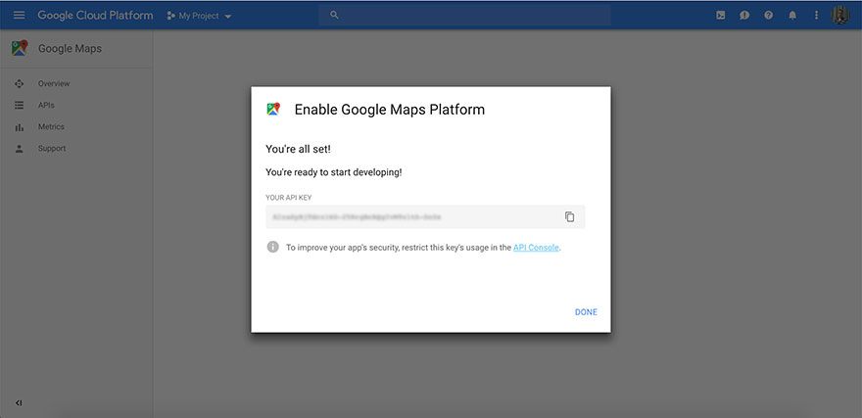Select the Overview sidebar item
Viewport: 862px width, 418px height.
pos(75,83)
